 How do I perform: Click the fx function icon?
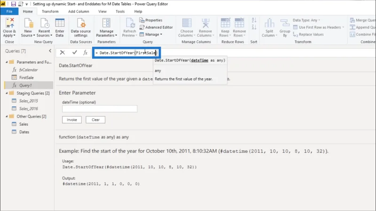(86, 53)
